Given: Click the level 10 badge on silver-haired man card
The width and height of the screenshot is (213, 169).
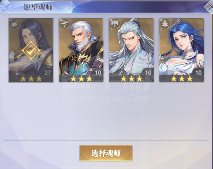Looking at the screenshot, I should tap(148, 72).
